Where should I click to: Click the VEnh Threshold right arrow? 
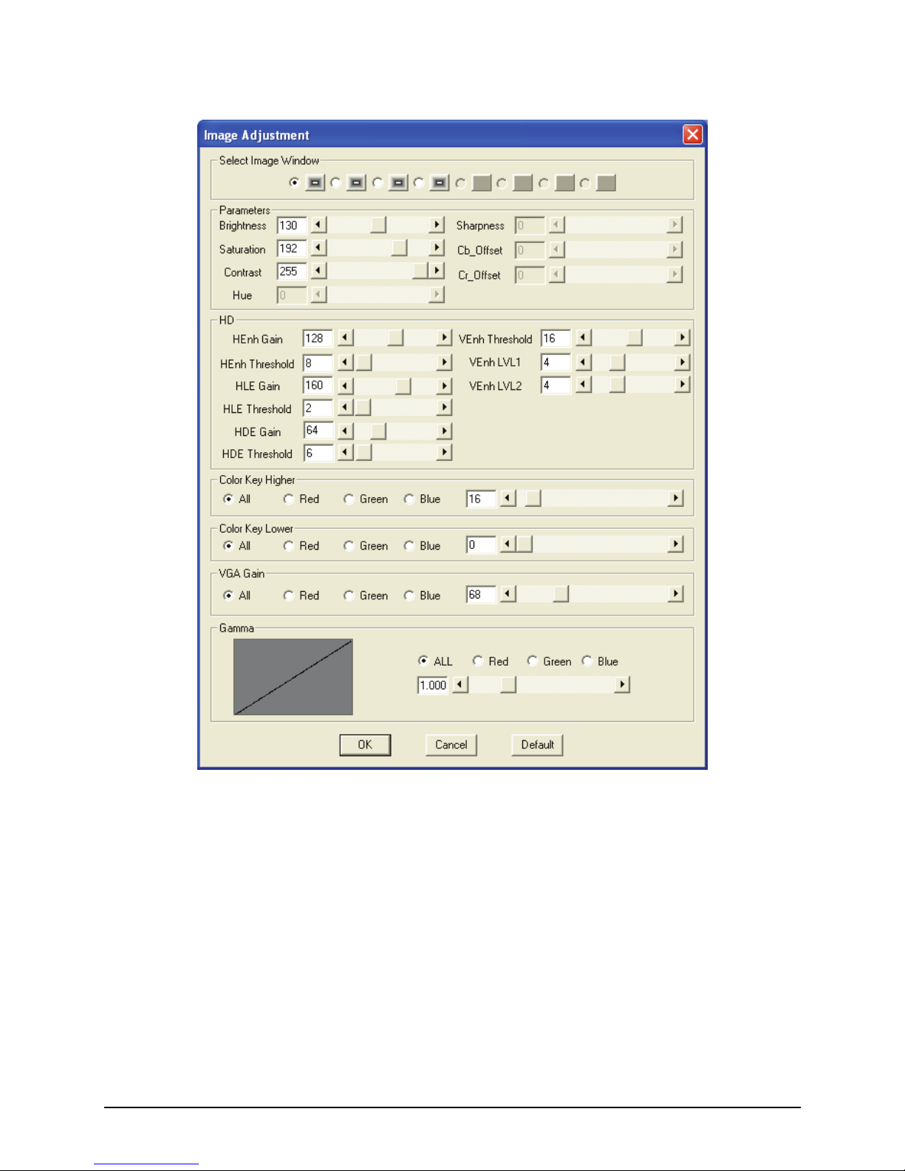[x=683, y=338]
